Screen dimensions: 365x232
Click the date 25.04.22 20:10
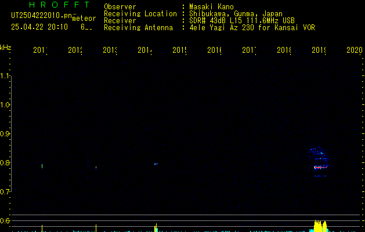(x=39, y=27)
